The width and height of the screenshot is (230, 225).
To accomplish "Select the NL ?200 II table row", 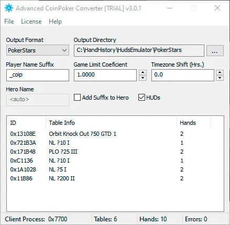I will [x=115, y=178].
